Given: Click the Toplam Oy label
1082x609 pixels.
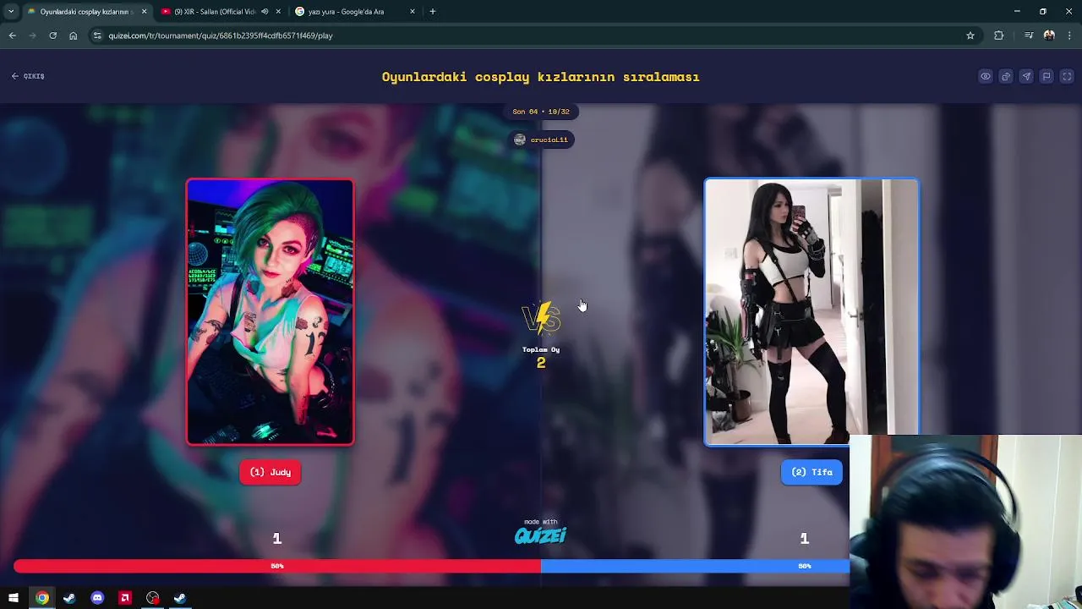Looking at the screenshot, I should coord(541,349).
